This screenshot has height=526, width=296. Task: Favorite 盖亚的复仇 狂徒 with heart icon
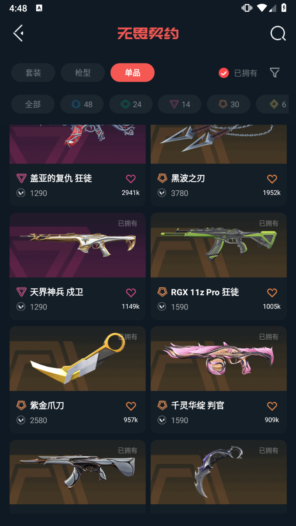[131, 179]
